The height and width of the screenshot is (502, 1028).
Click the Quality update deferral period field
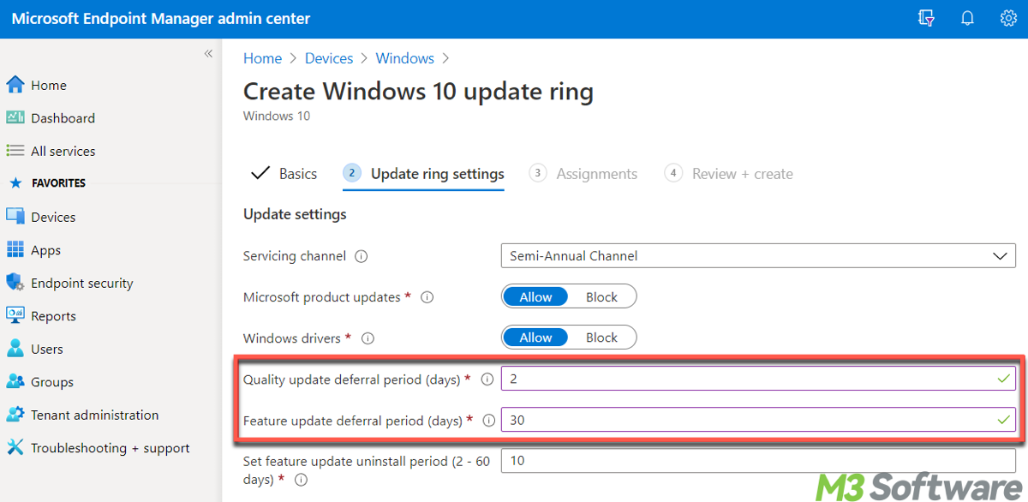pyautogui.click(x=758, y=378)
